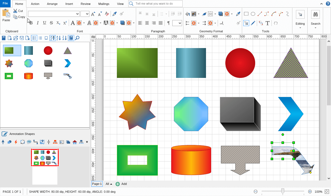
Task: Expand the Search group dropdown
Action: [316, 28]
